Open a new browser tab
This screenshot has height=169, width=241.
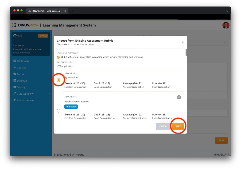pos(72,11)
